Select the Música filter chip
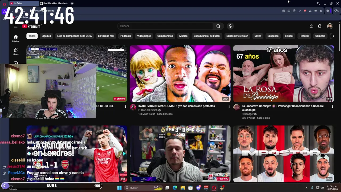This screenshot has width=341, height=192. pos(183,36)
